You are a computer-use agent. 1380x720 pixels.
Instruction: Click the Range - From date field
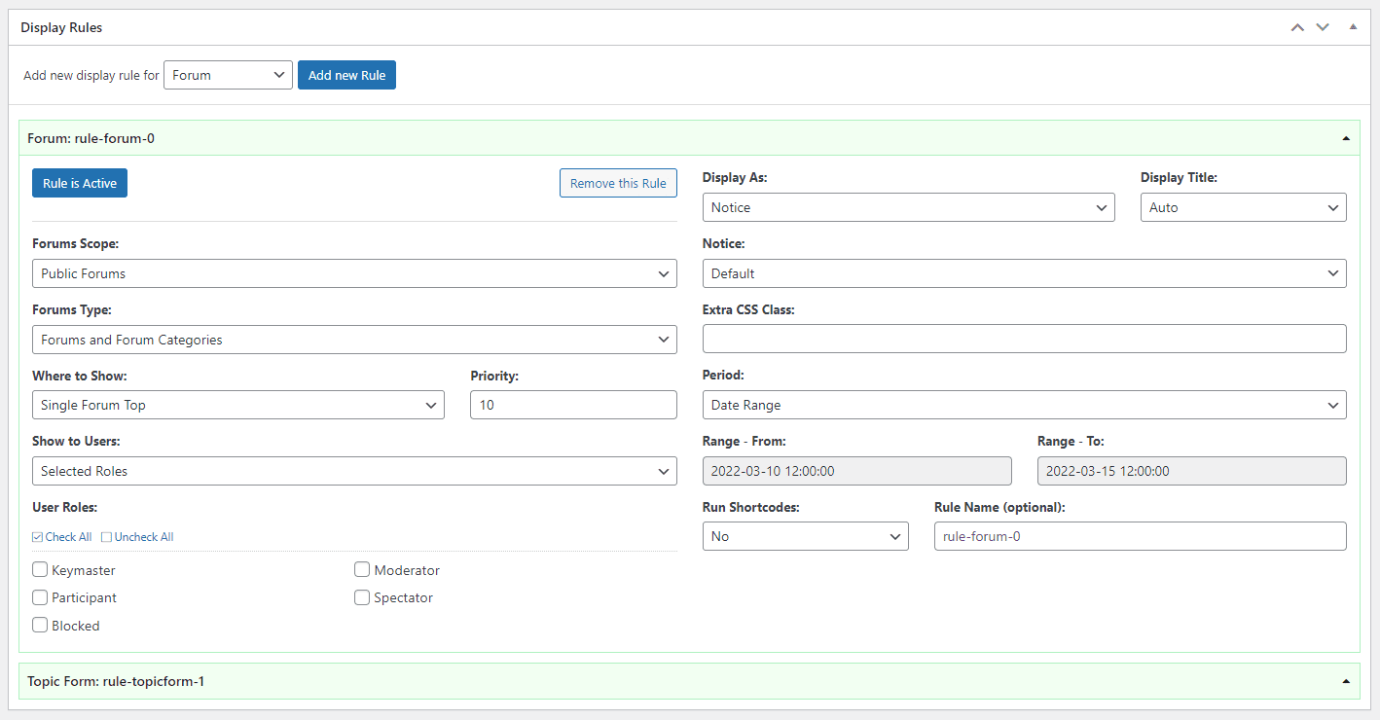[x=857, y=471]
